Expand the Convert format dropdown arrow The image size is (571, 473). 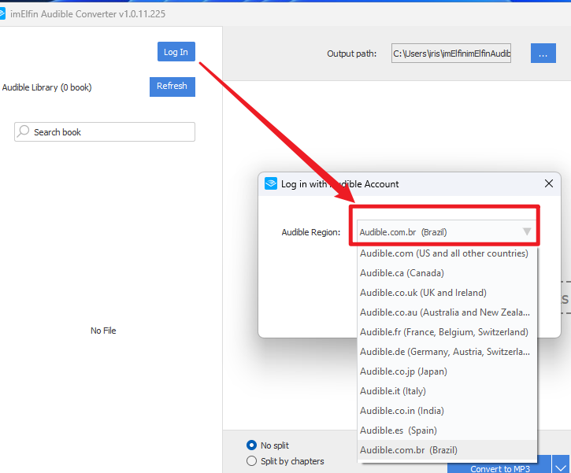point(562,467)
